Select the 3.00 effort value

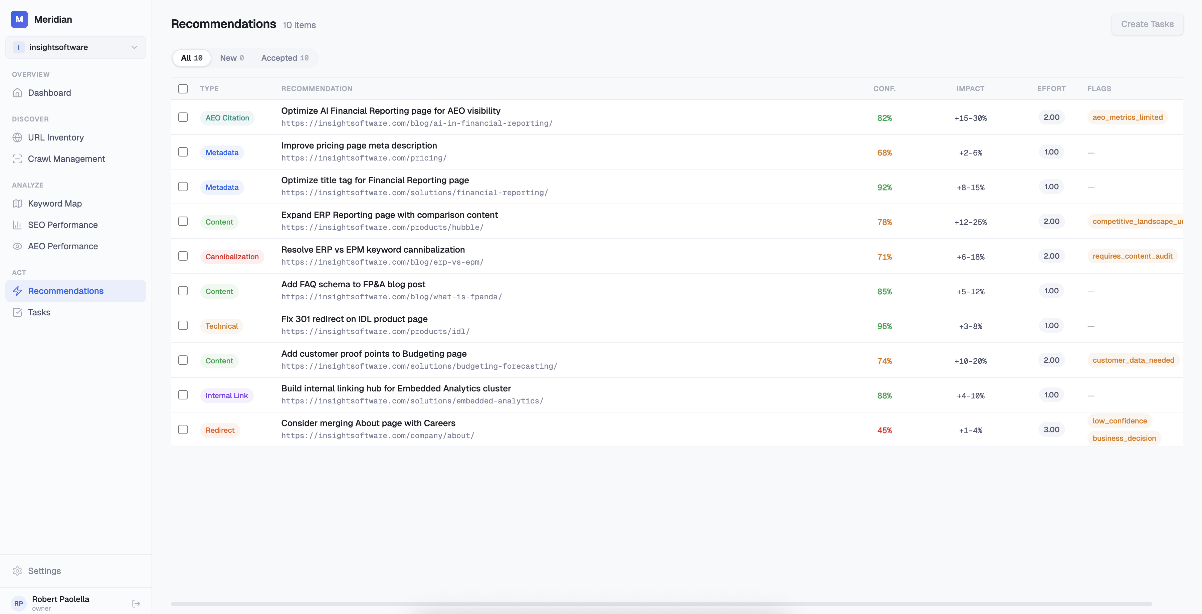1051,430
